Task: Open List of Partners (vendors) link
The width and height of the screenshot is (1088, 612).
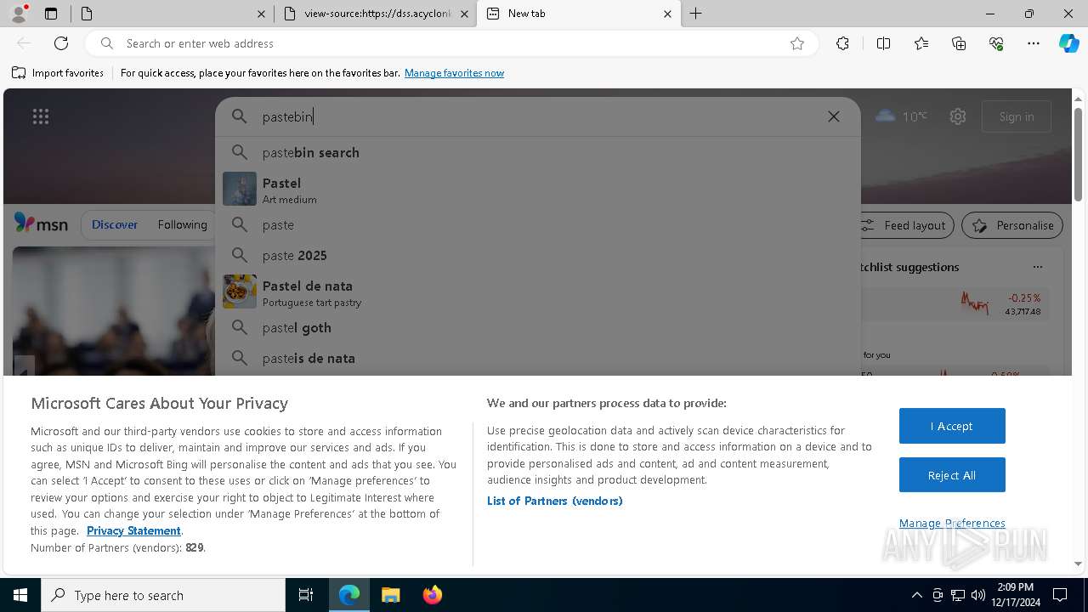Action: pos(555,501)
